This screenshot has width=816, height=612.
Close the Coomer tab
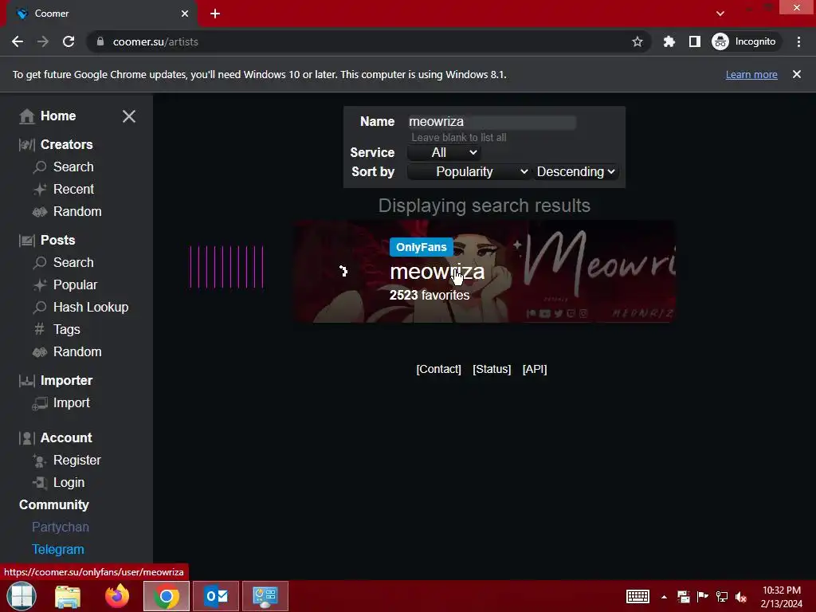185,14
